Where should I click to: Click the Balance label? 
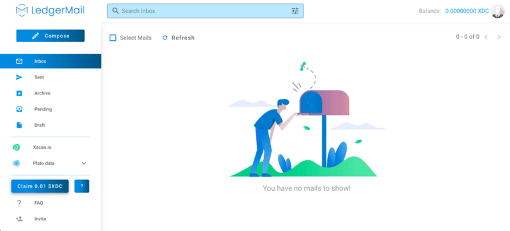430,11
